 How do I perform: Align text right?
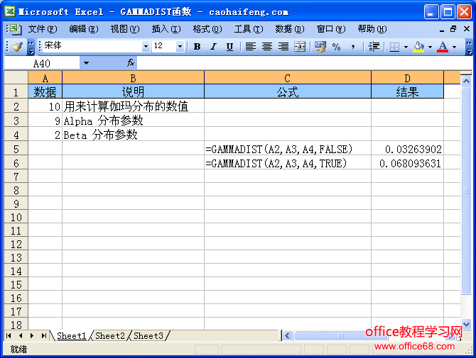click(283, 47)
